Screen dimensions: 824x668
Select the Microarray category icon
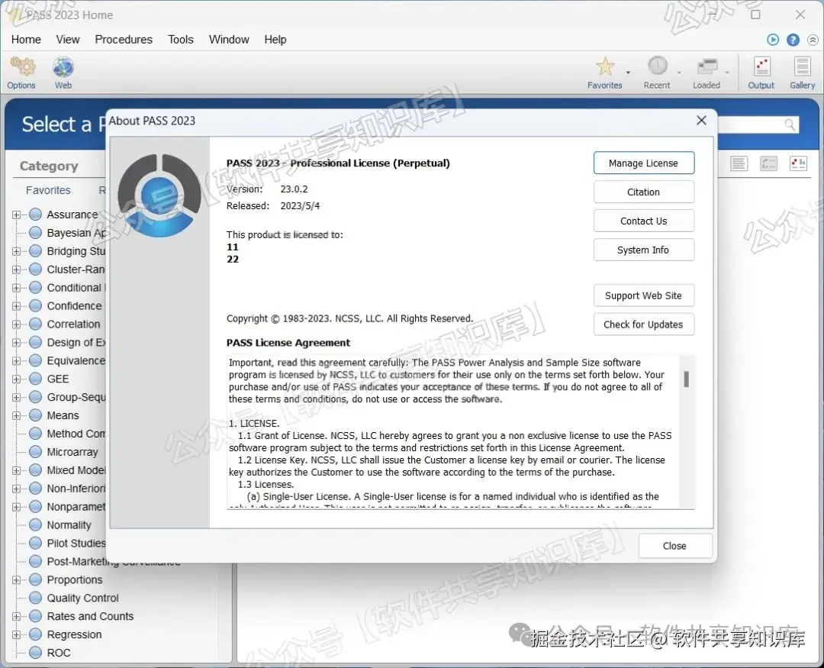pos(36,452)
